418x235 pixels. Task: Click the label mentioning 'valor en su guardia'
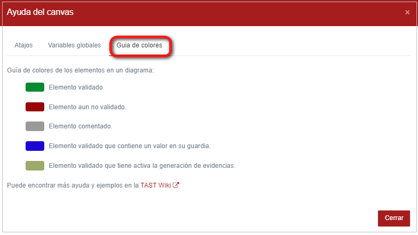coord(130,146)
